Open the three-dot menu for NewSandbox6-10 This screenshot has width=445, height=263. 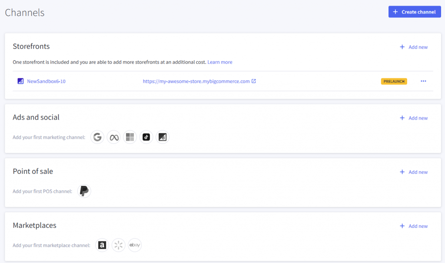tap(423, 81)
